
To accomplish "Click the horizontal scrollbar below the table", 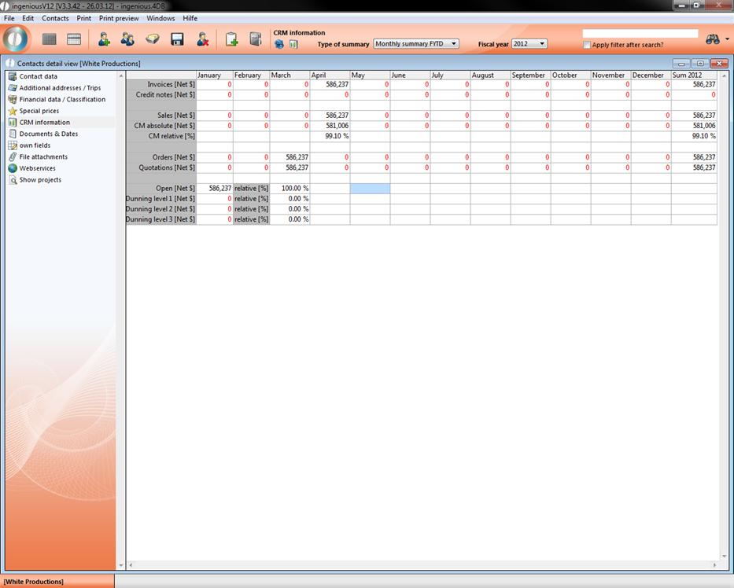I will coord(422,565).
